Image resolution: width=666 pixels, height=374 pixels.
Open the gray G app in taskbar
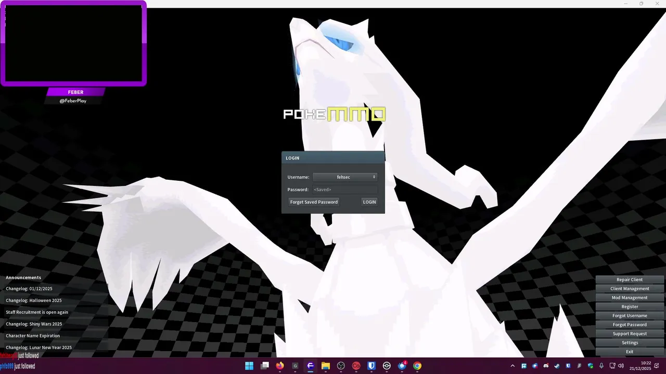pyautogui.click(x=295, y=366)
